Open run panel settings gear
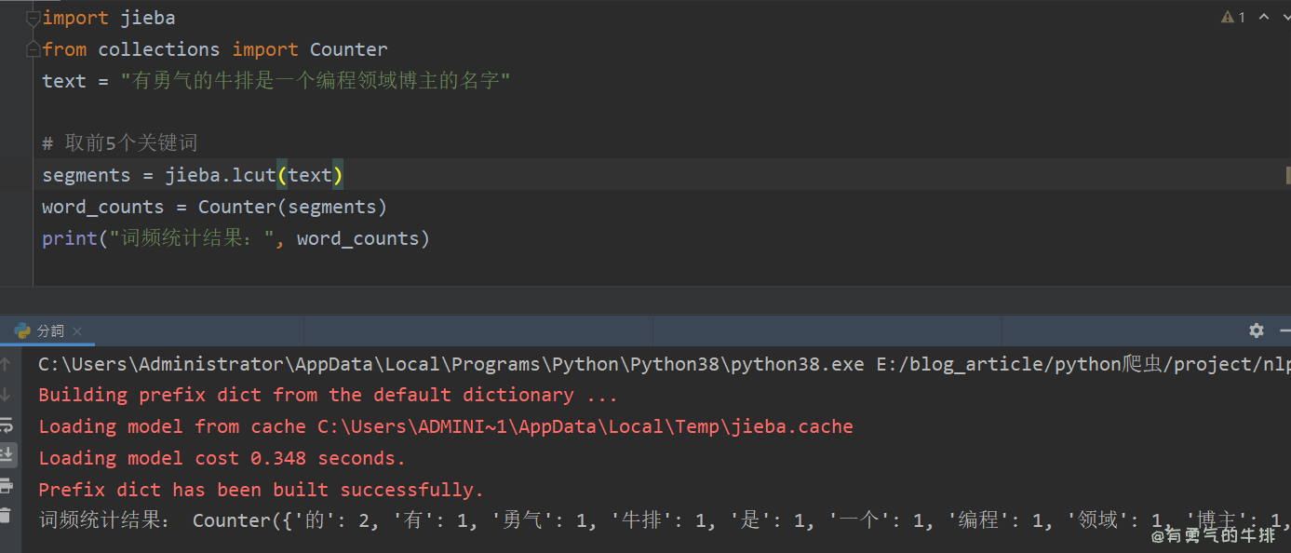 (x=1256, y=330)
